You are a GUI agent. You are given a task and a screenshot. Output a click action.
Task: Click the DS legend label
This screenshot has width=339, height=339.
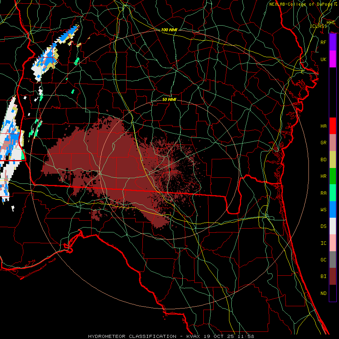pos(323,226)
